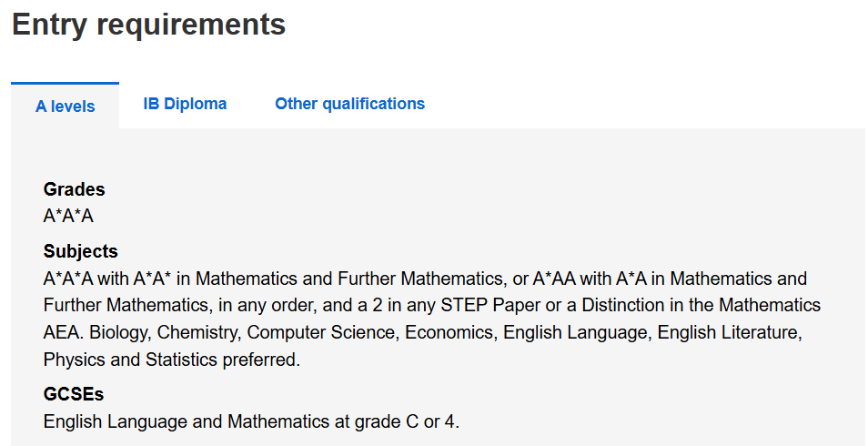Click the A*A*A grade value under Grades
Screen dimensions: 868x446
click(68, 216)
